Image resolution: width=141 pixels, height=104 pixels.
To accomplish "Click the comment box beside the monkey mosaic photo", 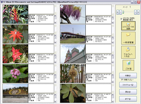I will 41,88.
